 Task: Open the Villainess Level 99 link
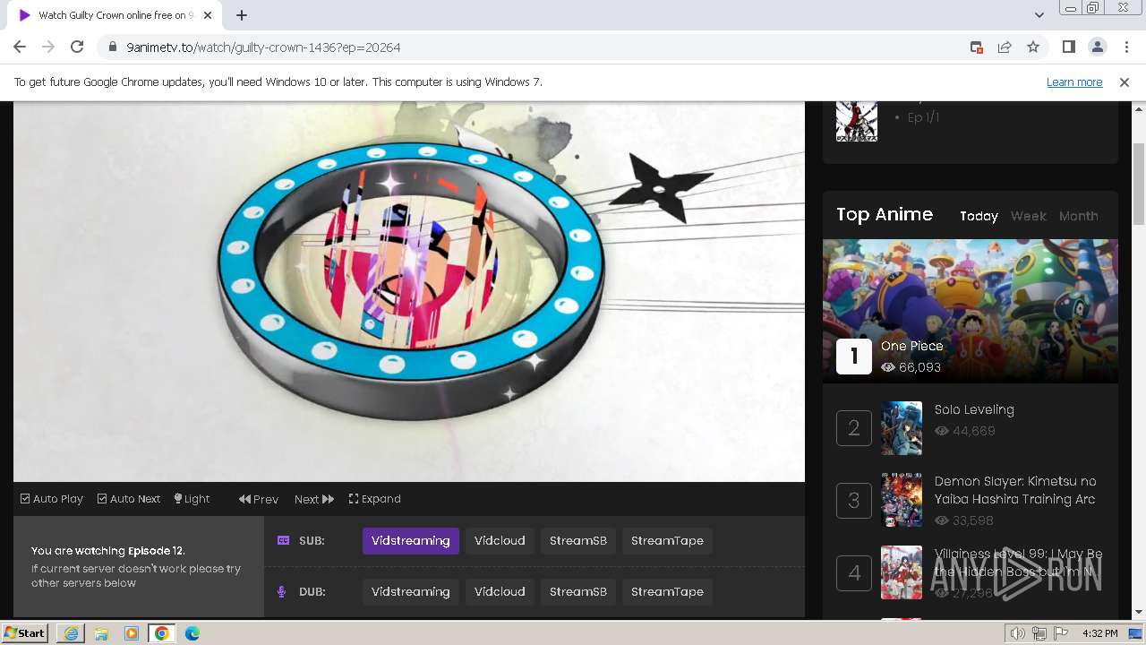[1019, 563]
